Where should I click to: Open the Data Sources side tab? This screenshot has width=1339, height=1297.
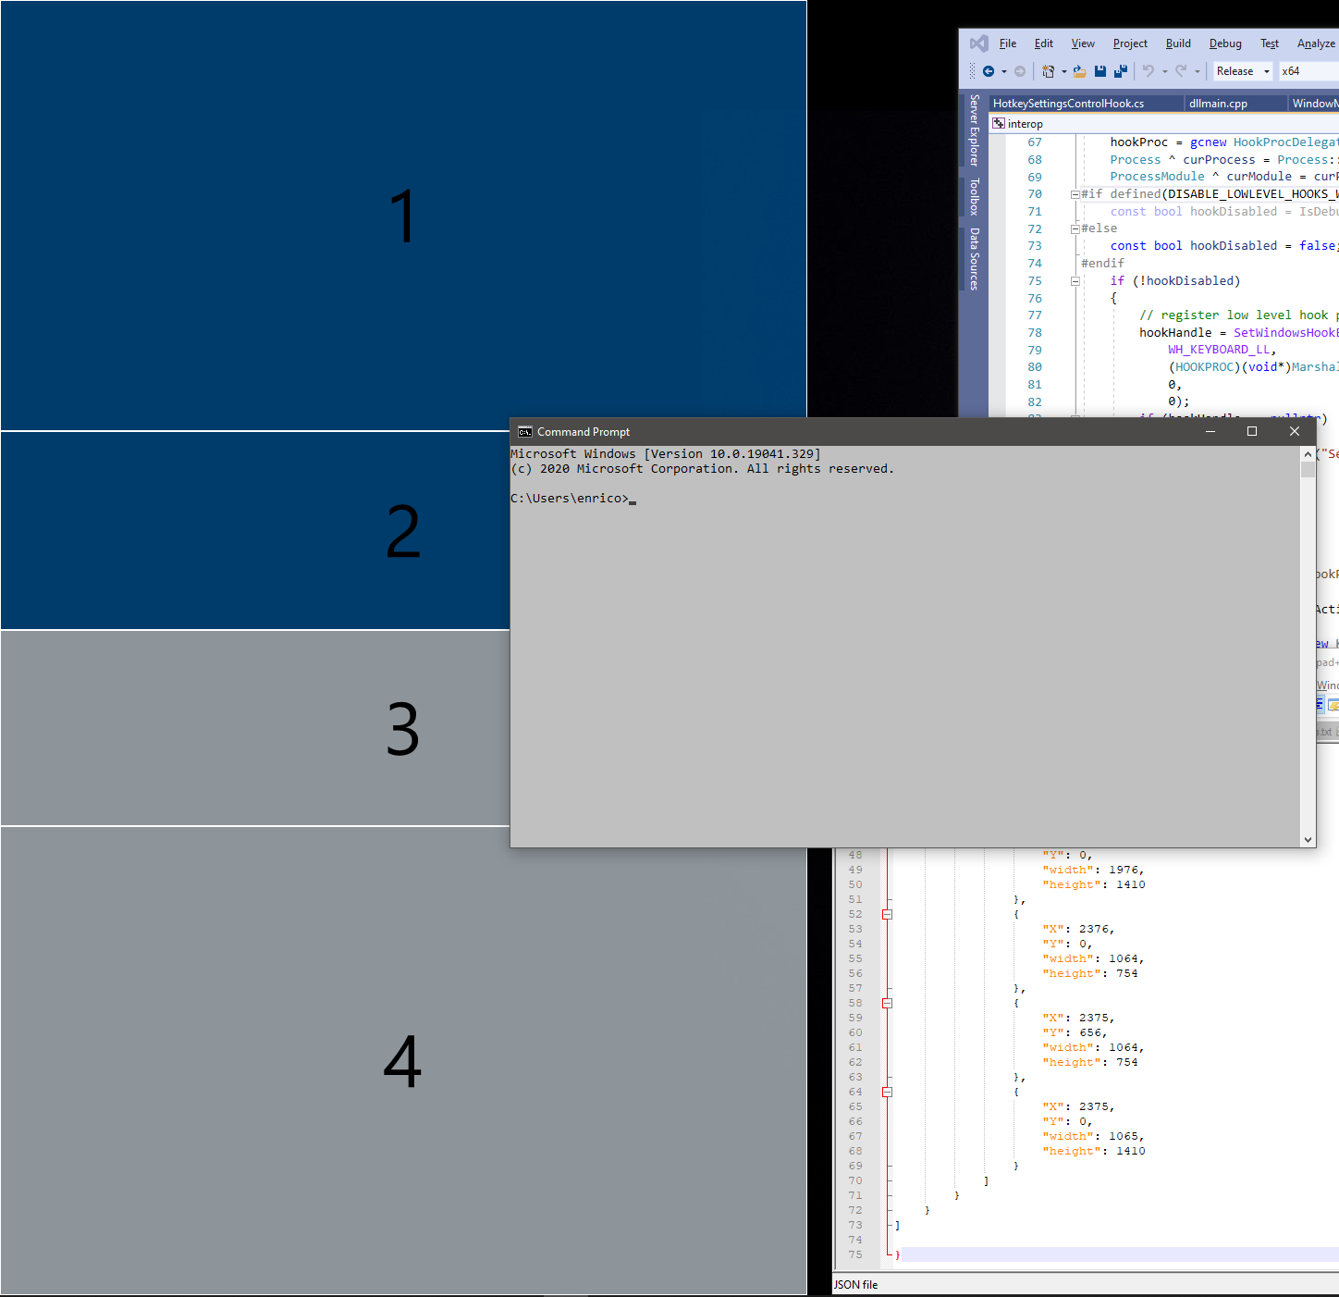(x=974, y=259)
